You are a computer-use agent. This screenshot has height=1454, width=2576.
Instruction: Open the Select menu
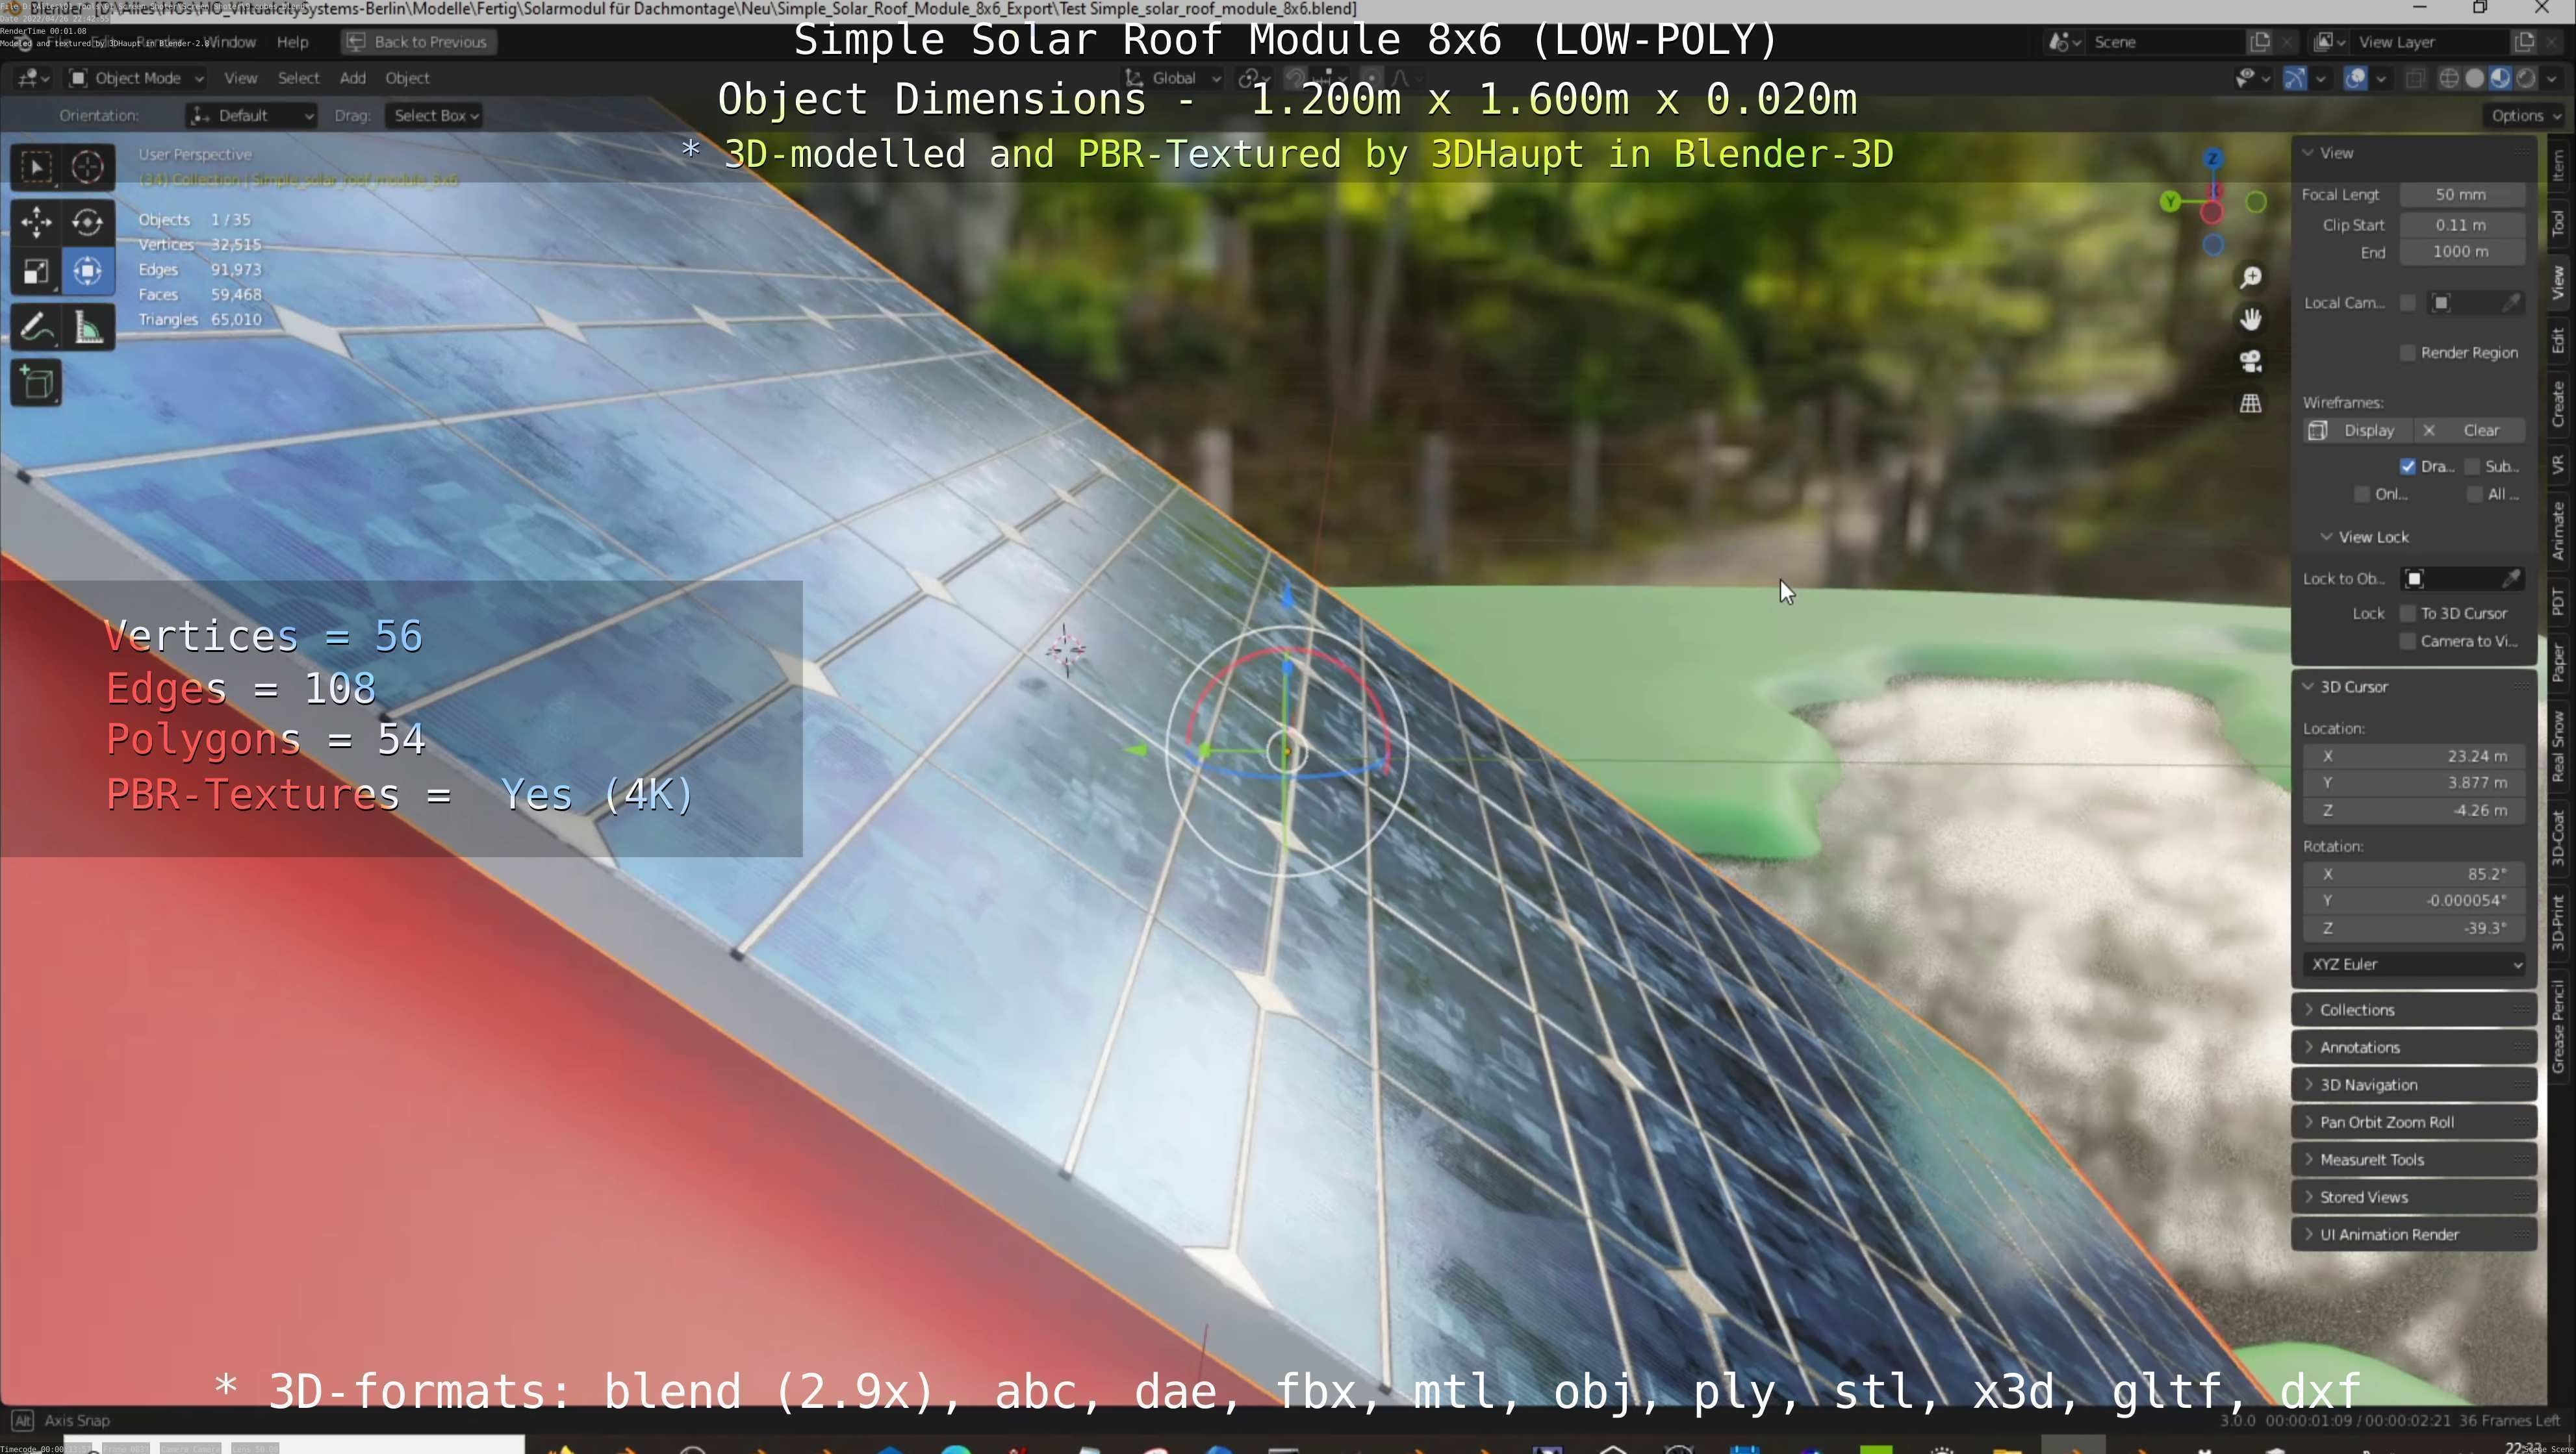pyautogui.click(x=298, y=79)
